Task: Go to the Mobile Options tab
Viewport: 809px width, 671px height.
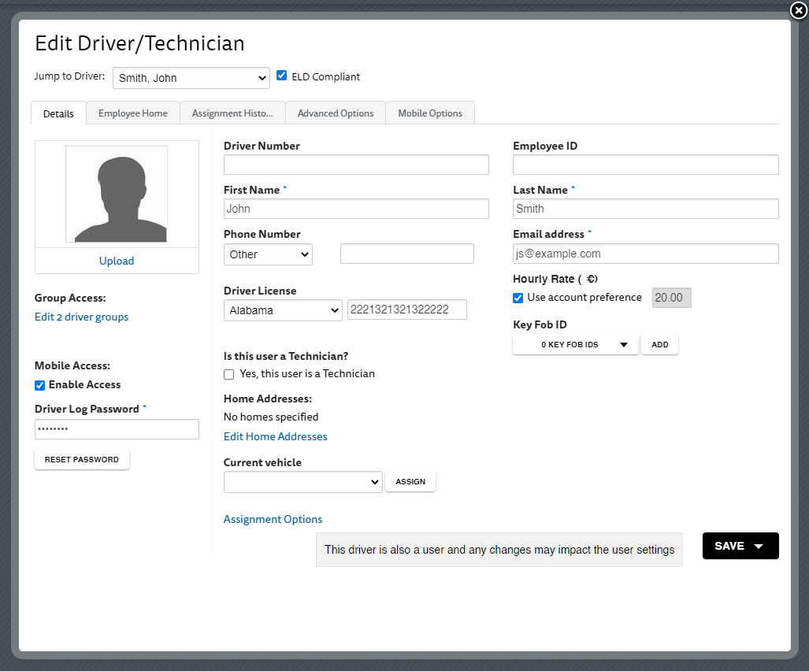Action: point(430,113)
